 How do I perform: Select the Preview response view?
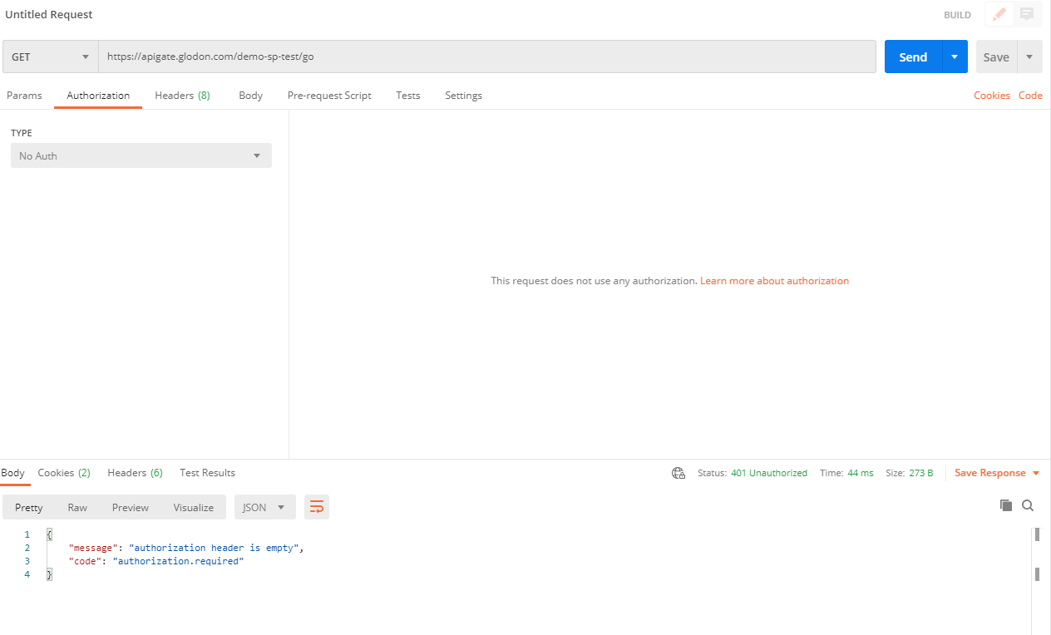tap(131, 507)
